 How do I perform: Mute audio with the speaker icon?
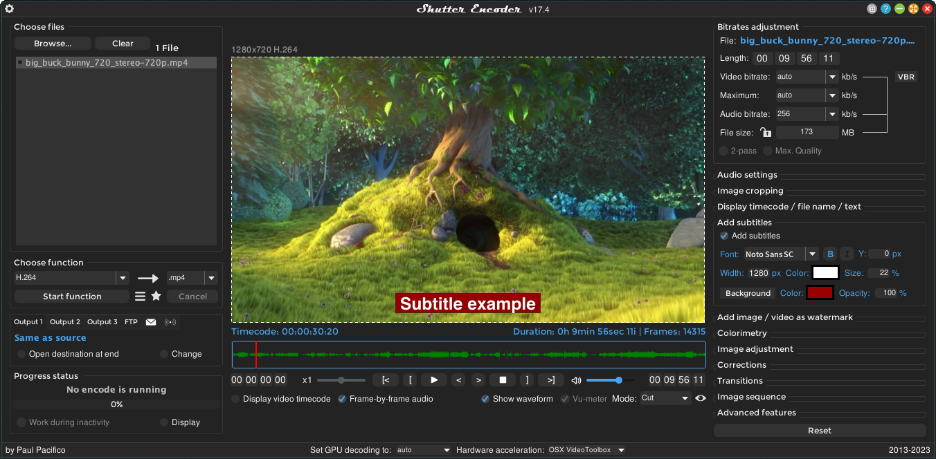point(577,380)
